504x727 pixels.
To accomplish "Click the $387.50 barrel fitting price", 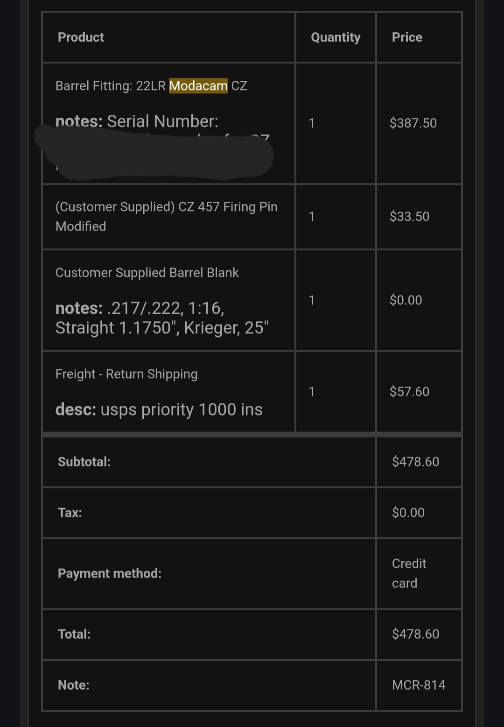I will (413, 123).
